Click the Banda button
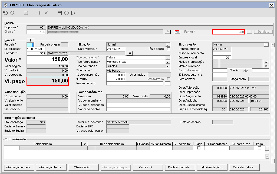The width and height of the screenshot is (277, 174). point(263,32)
